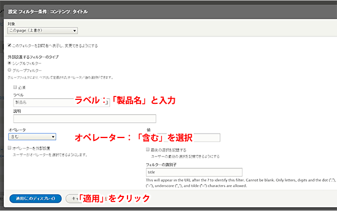337x211 pixels.
Task: Click the 値 input field
Action: click(183, 137)
